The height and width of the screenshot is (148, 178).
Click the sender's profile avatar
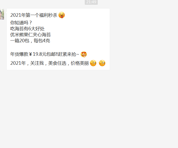[x=2, y=14]
